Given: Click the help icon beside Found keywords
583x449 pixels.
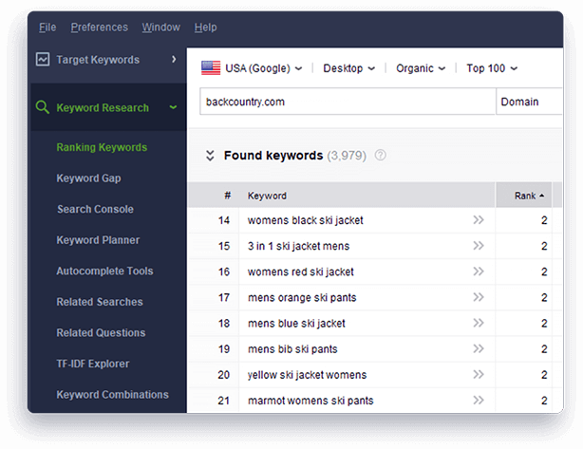Looking at the screenshot, I should [380, 155].
